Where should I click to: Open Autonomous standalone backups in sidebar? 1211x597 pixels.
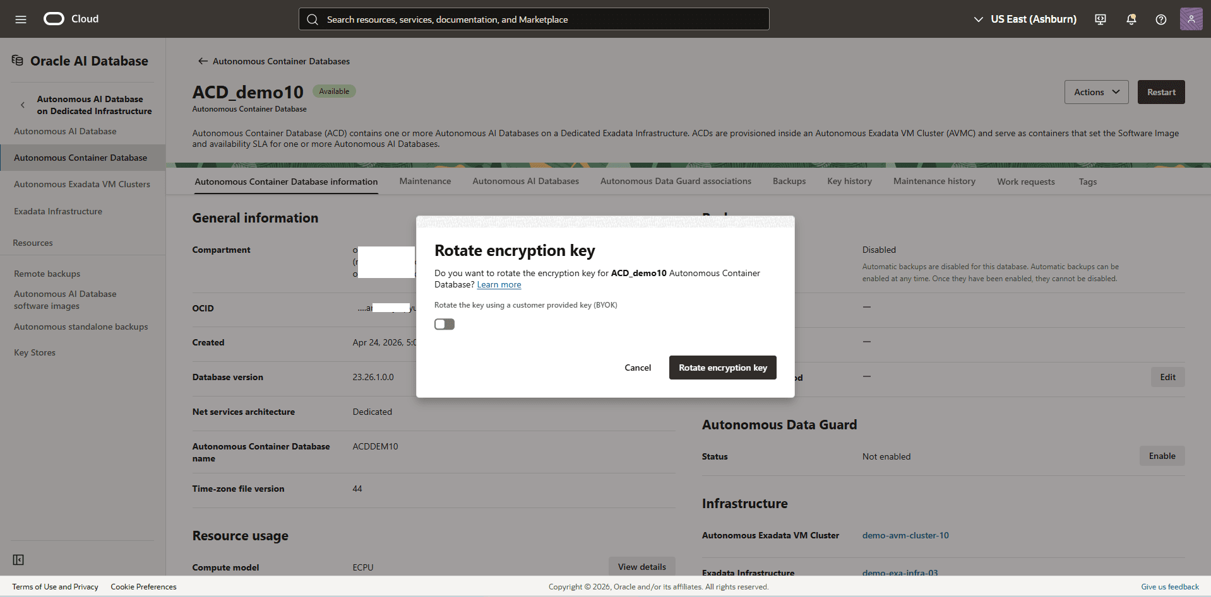coord(81,327)
